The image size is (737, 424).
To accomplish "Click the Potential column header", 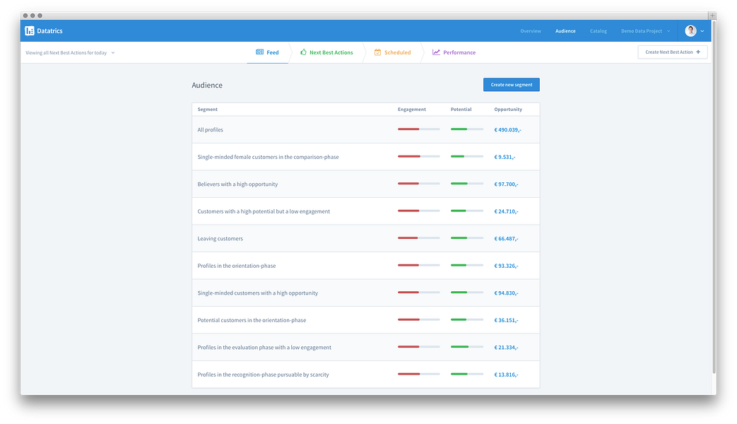I will pyautogui.click(x=461, y=110).
